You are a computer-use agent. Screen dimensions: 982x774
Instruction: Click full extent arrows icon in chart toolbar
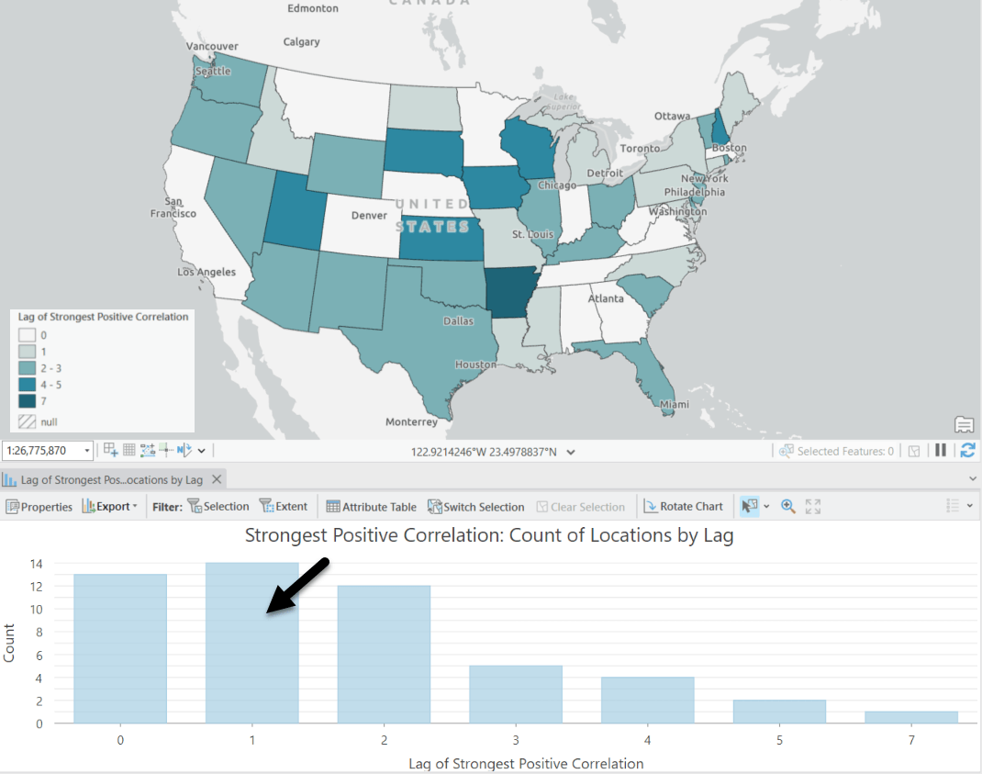point(813,507)
